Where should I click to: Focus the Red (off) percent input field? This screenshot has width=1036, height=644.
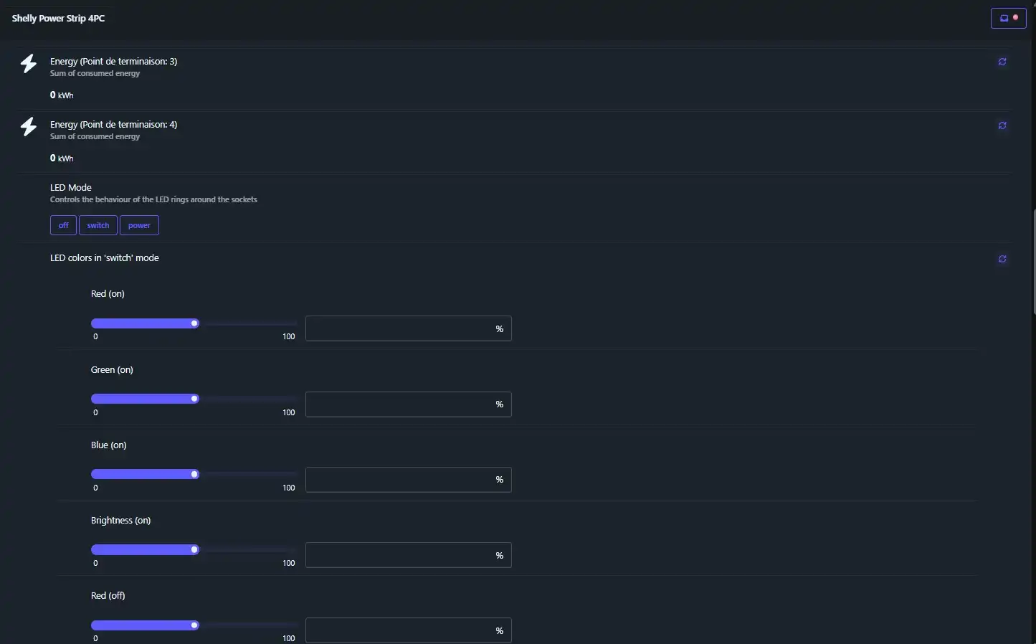[x=399, y=630]
